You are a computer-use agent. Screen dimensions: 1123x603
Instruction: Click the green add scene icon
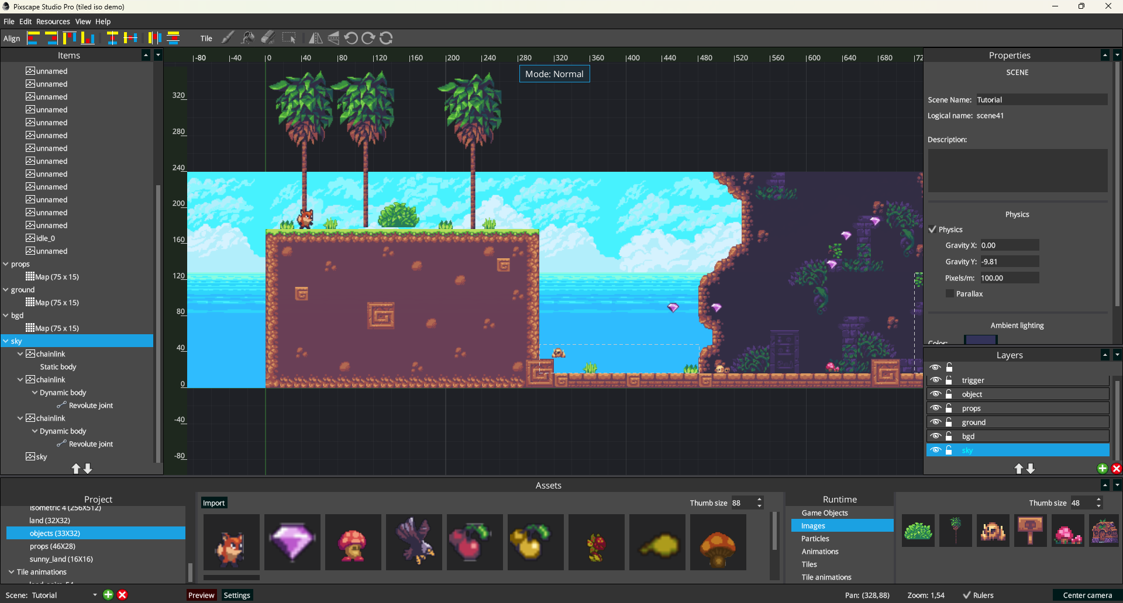coord(108,595)
